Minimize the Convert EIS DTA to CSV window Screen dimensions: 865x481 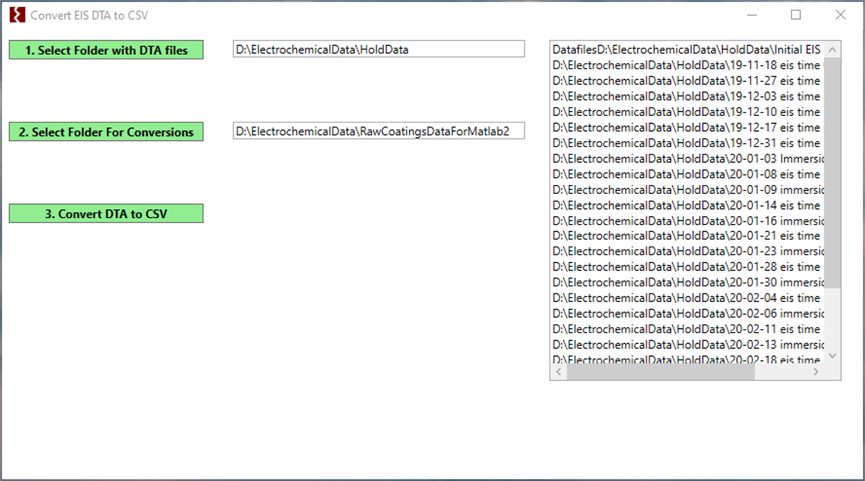751,14
